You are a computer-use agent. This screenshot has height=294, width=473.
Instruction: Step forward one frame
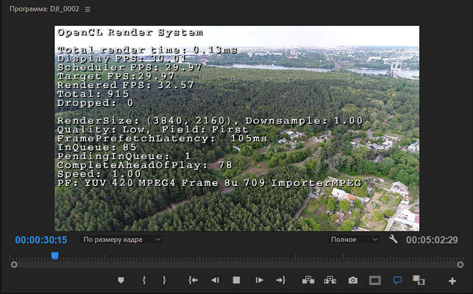click(x=259, y=280)
